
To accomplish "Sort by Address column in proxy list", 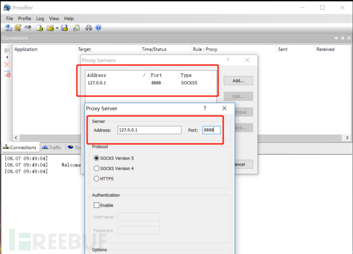I will [117, 75].
